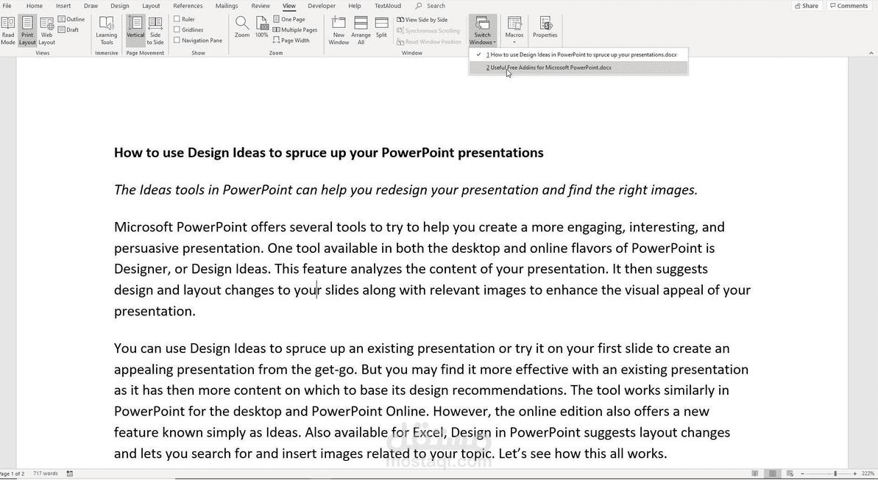Click the Share button

807,6
